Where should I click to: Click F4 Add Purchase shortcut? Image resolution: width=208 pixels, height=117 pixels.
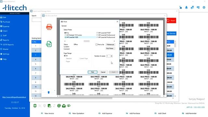[133, 113]
